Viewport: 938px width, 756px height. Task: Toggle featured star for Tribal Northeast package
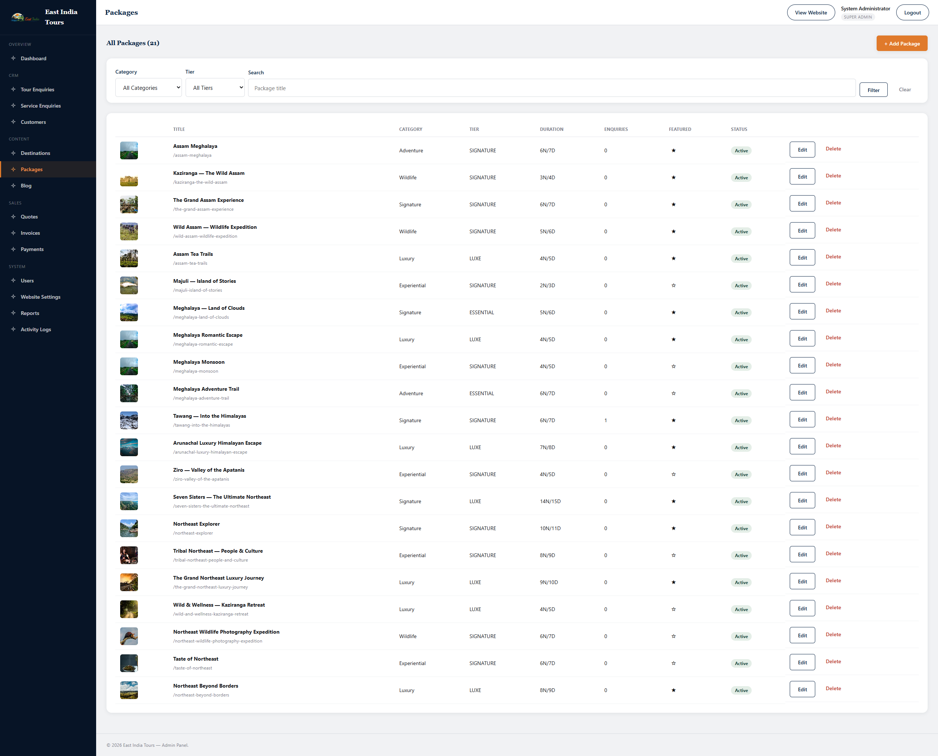673,555
